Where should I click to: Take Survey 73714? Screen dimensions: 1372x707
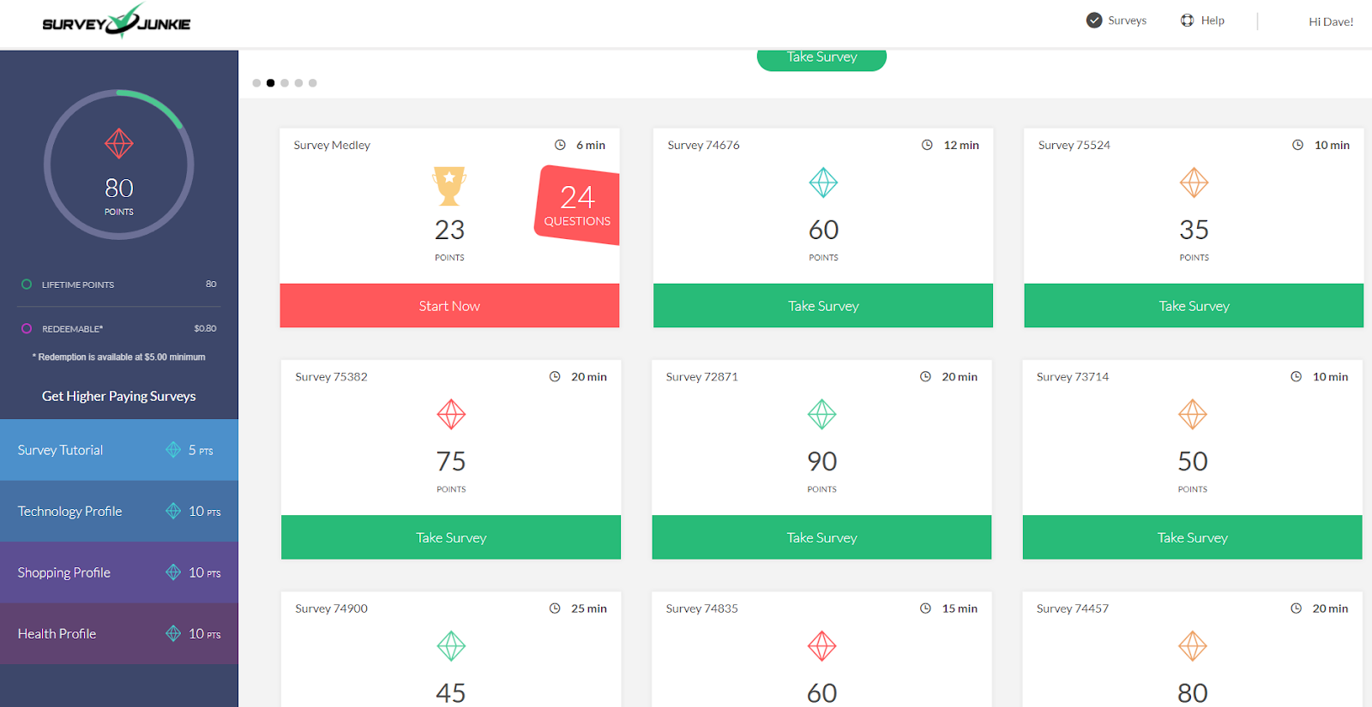(x=1193, y=537)
